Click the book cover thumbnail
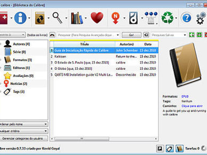Image resolution: width=207 pixels, height=155 pixels. pyautogui.click(x=185, y=65)
